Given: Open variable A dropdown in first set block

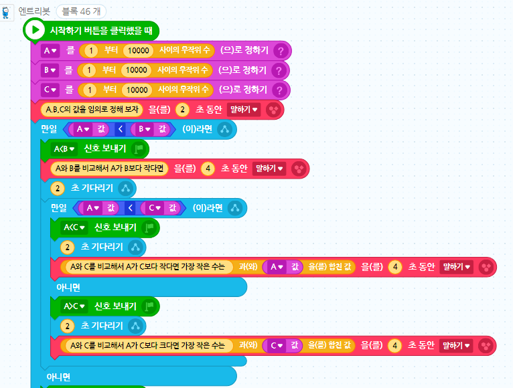Looking at the screenshot, I should pos(50,51).
